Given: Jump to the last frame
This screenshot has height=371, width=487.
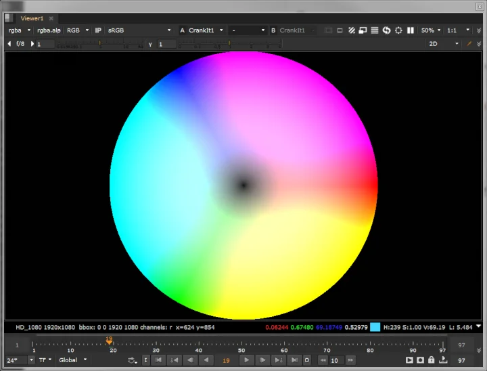Looking at the screenshot, I should tap(294, 360).
